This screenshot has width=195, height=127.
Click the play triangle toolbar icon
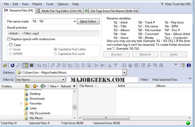(x=97, y=65)
